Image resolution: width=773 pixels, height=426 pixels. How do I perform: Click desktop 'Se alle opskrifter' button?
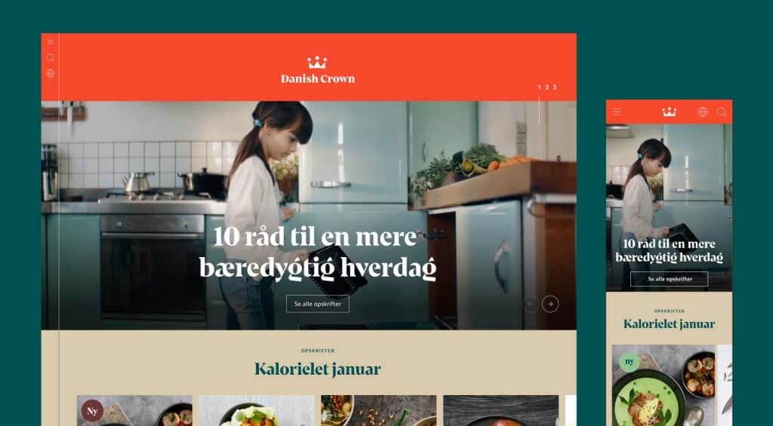pos(318,304)
